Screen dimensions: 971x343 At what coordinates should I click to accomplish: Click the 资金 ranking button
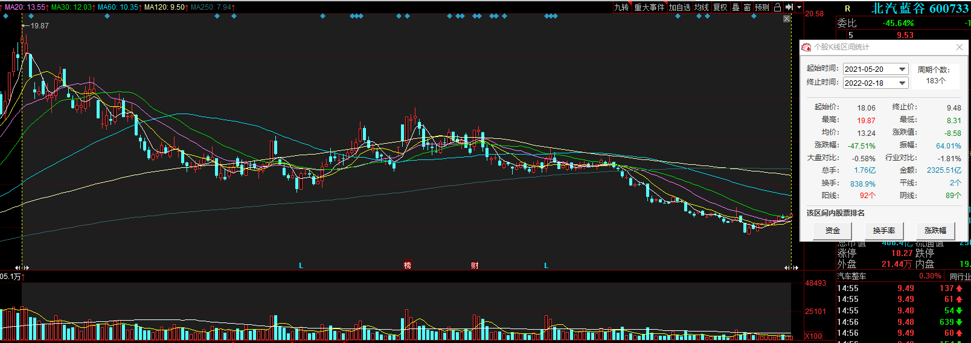pos(832,231)
